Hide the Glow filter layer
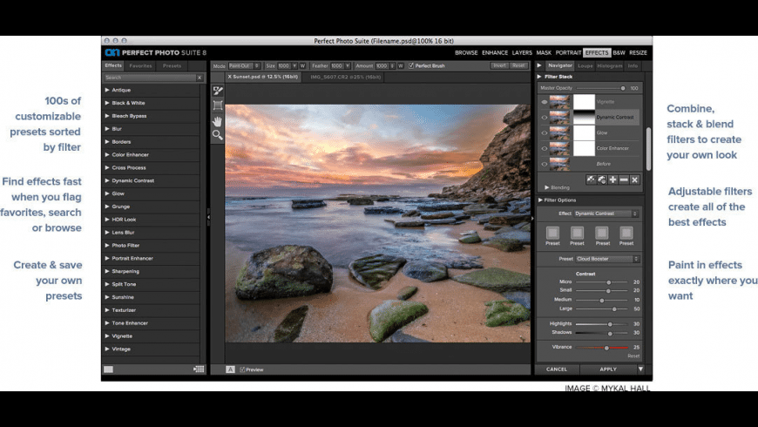The width and height of the screenshot is (758, 427). (545, 133)
